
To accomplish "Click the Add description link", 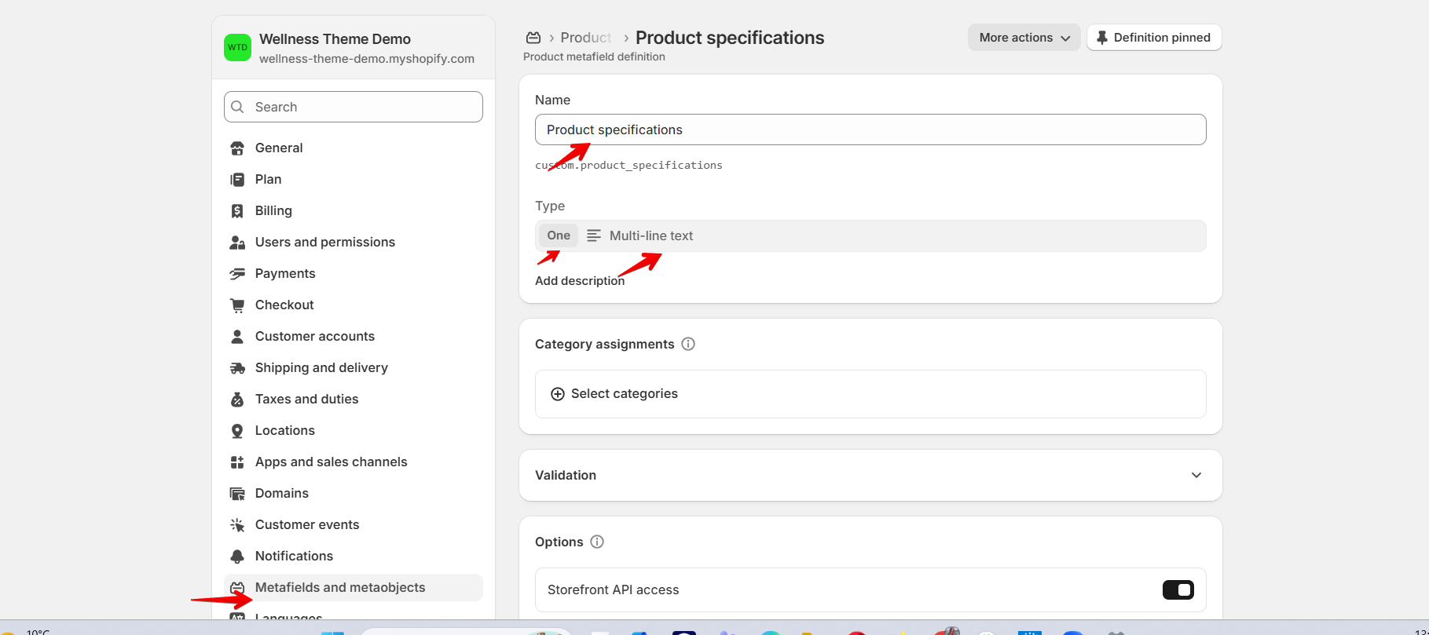I will tap(580, 281).
